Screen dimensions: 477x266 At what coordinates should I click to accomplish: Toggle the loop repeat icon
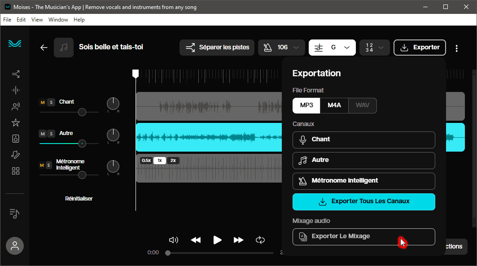[260, 240]
